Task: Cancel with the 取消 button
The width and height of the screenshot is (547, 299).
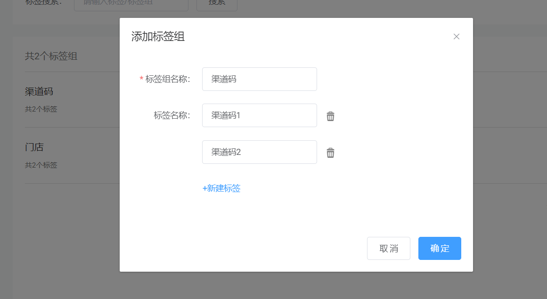Action: tap(389, 249)
